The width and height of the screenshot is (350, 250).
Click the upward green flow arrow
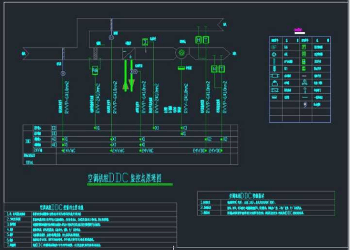(x=126, y=75)
